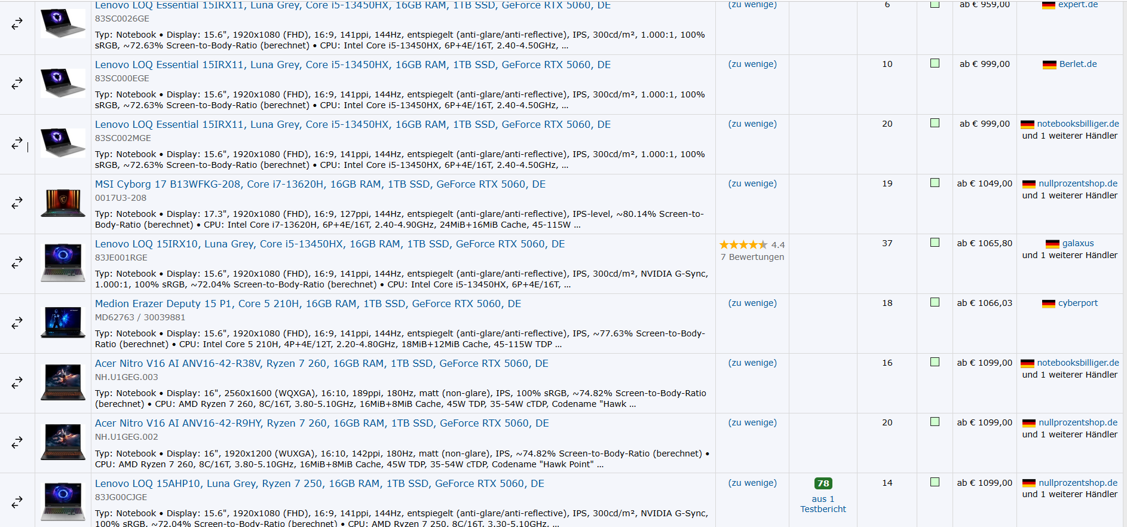Select the model number 0017U3-208
Screen dimensions: 1127x527
(121, 198)
